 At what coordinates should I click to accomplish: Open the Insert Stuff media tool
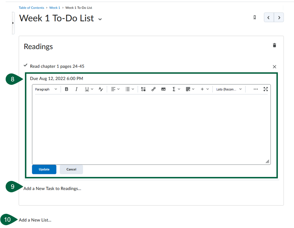[x=143, y=89]
